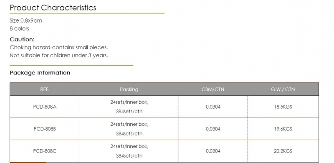Screen dimensions: 334x163
Task: Click the Packing column header
Action: click(x=129, y=89)
